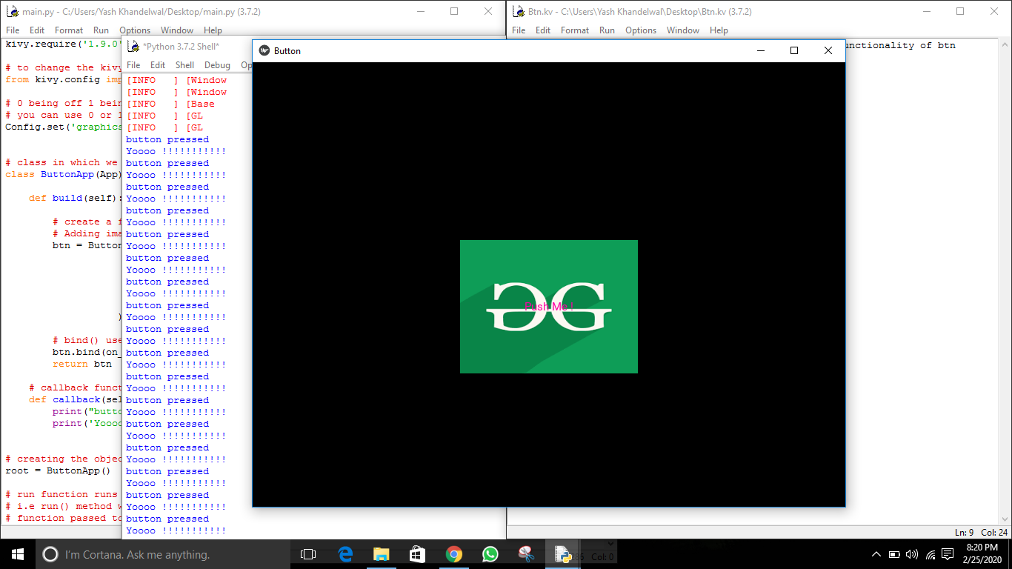Open File Explorer from taskbar

click(x=382, y=554)
